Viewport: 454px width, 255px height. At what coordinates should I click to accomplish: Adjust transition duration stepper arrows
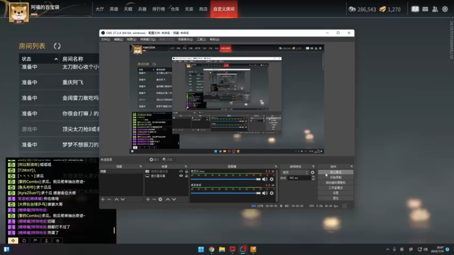coord(313,178)
